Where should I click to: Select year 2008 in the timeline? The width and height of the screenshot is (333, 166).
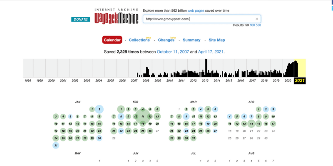coord(146,81)
